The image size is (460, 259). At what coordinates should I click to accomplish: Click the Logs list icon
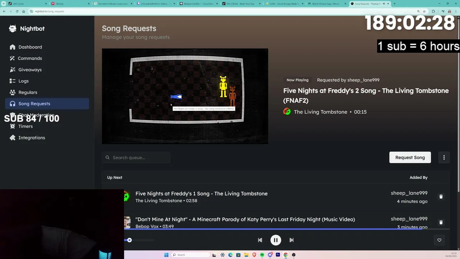tap(13, 81)
